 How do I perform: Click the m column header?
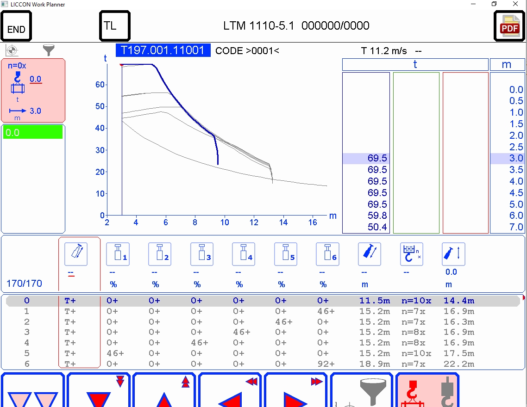pos(507,64)
